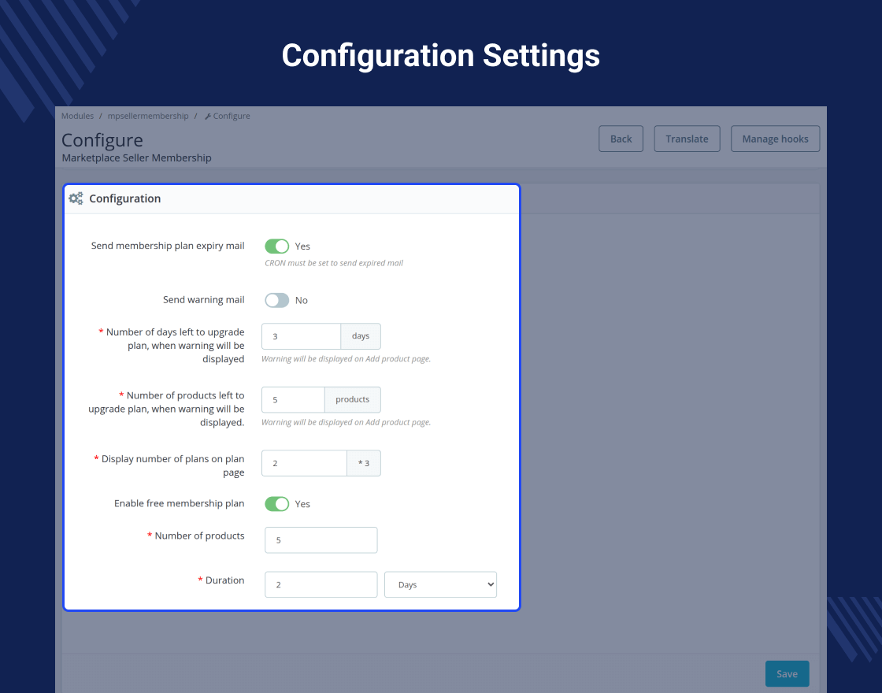Focus the products left to upgrade field
Viewport: 882px width, 693px height.
[x=293, y=400]
